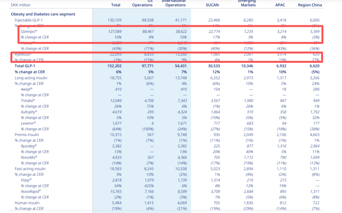Click the 'Region China' column header
The height and width of the screenshot is (213, 342).
(310, 5)
